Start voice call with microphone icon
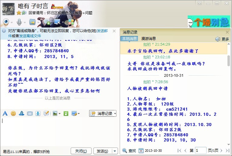The height and width of the screenshot is (156, 232). click(x=19, y=22)
